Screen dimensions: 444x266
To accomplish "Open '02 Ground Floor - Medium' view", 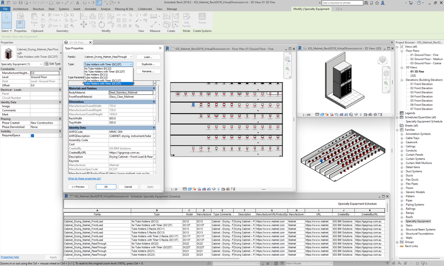I will [x=426, y=59].
